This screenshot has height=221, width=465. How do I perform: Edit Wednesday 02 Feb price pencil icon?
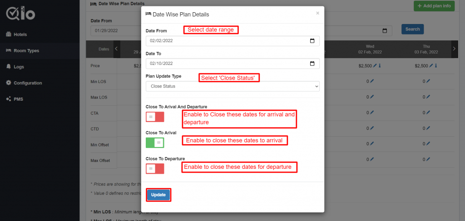[375, 66]
